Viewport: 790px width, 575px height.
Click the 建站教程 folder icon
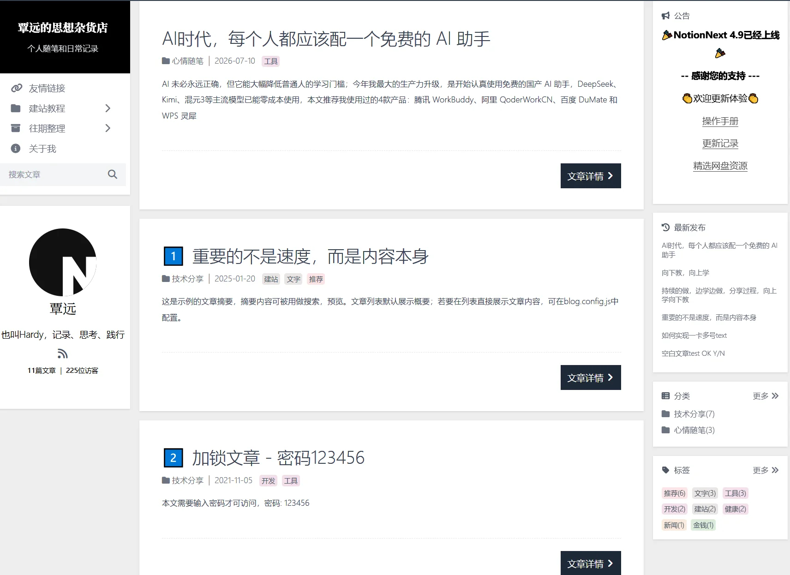(16, 108)
